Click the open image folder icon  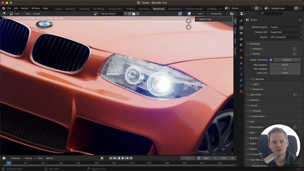133,14
